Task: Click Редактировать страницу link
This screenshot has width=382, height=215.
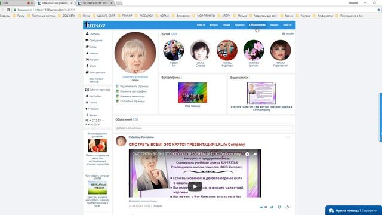Action: [x=134, y=86]
